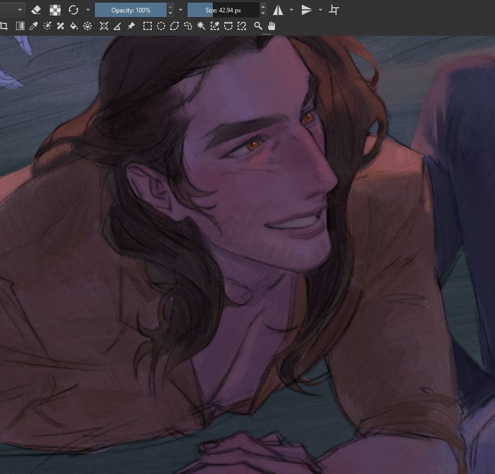The width and height of the screenshot is (495, 474).
Task: Select the Color Sampler eyedropper tool
Action: point(34,26)
